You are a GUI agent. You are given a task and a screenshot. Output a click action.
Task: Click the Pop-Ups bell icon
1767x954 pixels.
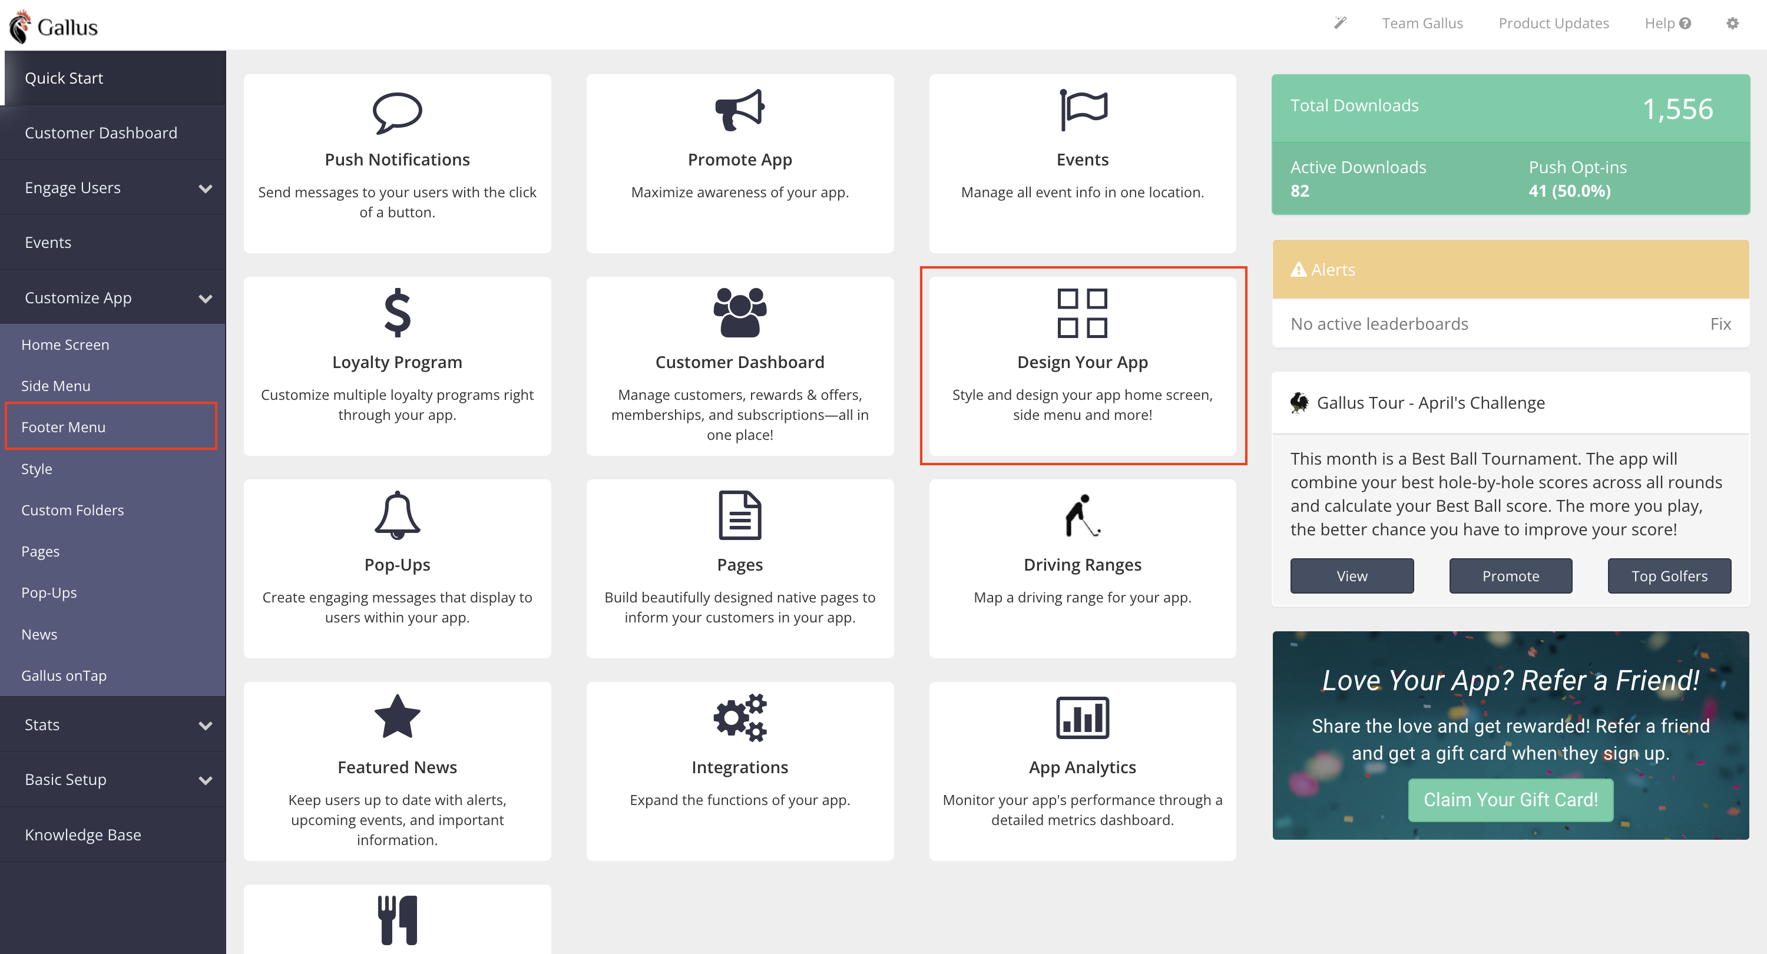(397, 515)
